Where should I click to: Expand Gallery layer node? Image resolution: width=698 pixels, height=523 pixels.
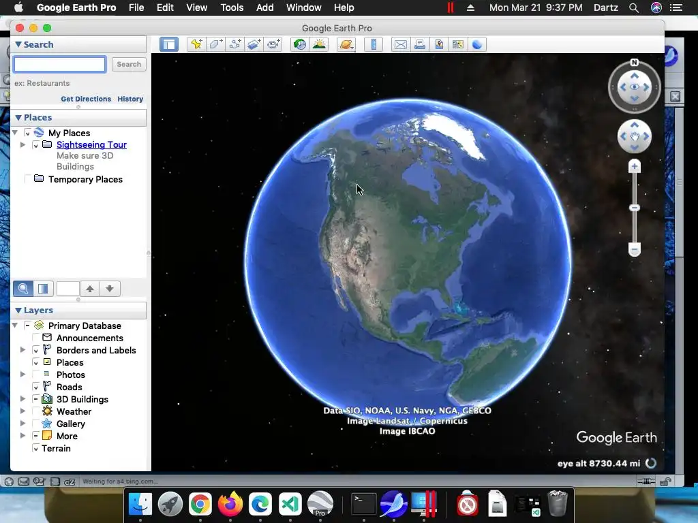(22, 424)
